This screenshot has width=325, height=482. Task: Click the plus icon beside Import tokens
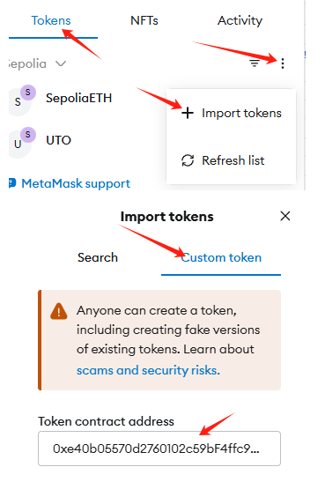tap(188, 113)
